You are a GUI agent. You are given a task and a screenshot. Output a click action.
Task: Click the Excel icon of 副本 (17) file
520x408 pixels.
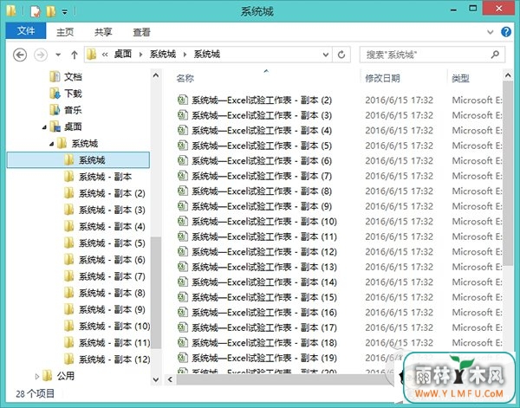coord(183,327)
